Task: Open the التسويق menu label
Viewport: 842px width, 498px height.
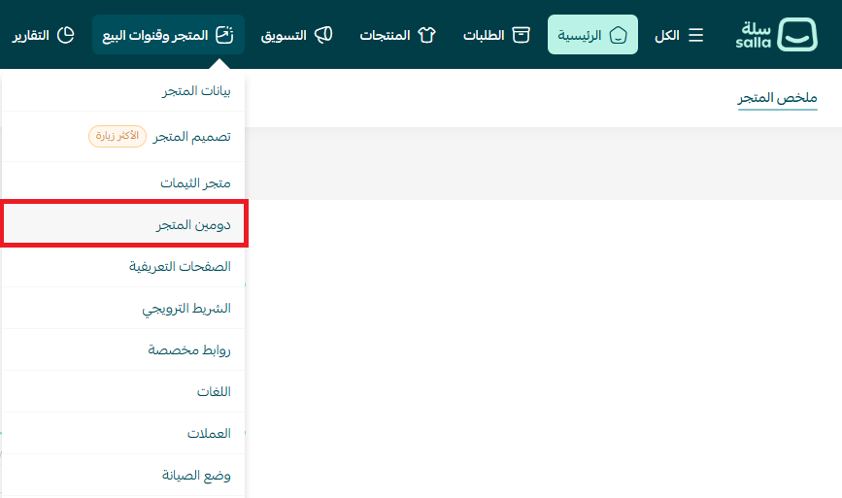Action: [x=284, y=35]
